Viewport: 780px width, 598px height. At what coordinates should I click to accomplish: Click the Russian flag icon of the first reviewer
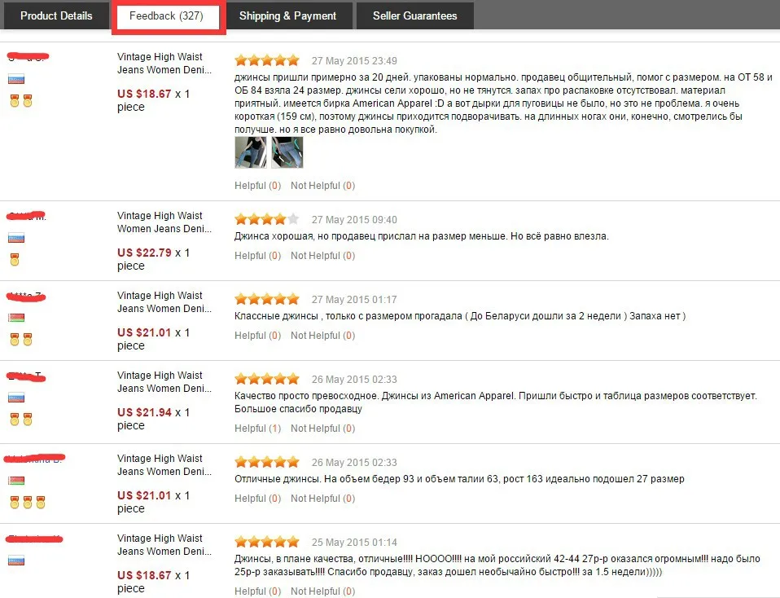click(x=16, y=79)
